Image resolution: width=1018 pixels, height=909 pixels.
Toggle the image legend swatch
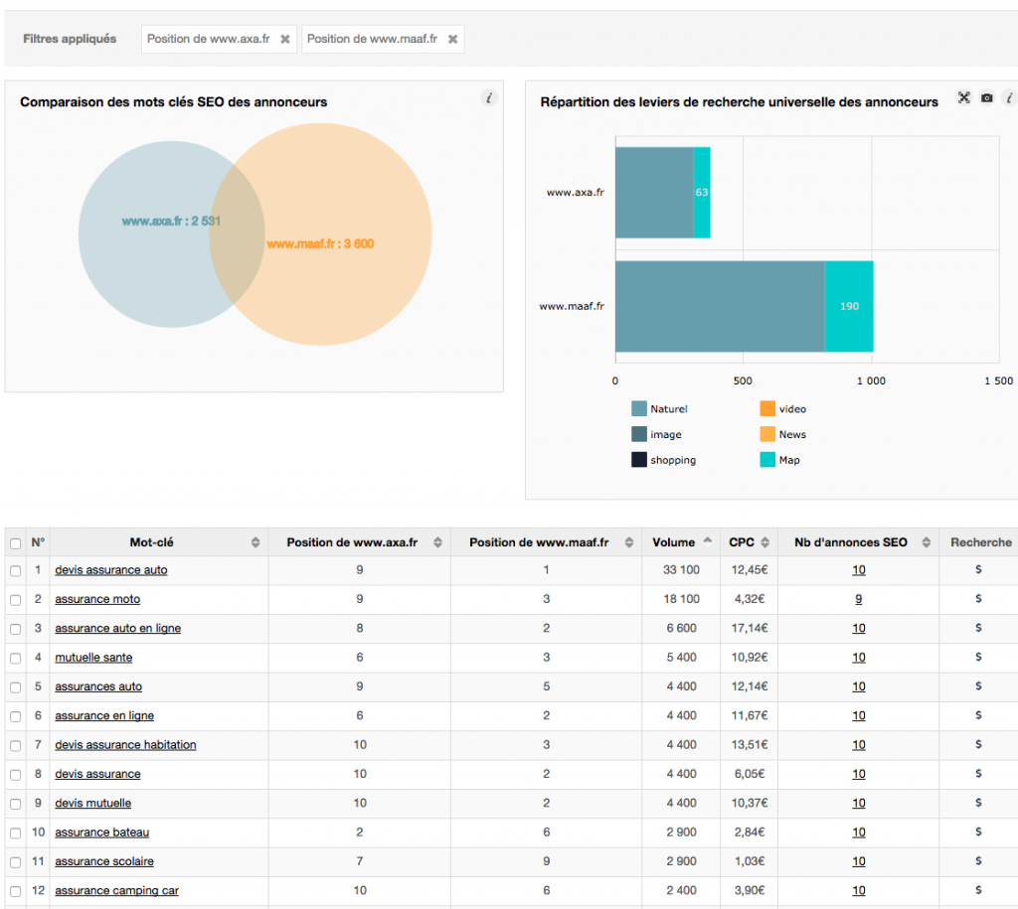pos(639,434)
